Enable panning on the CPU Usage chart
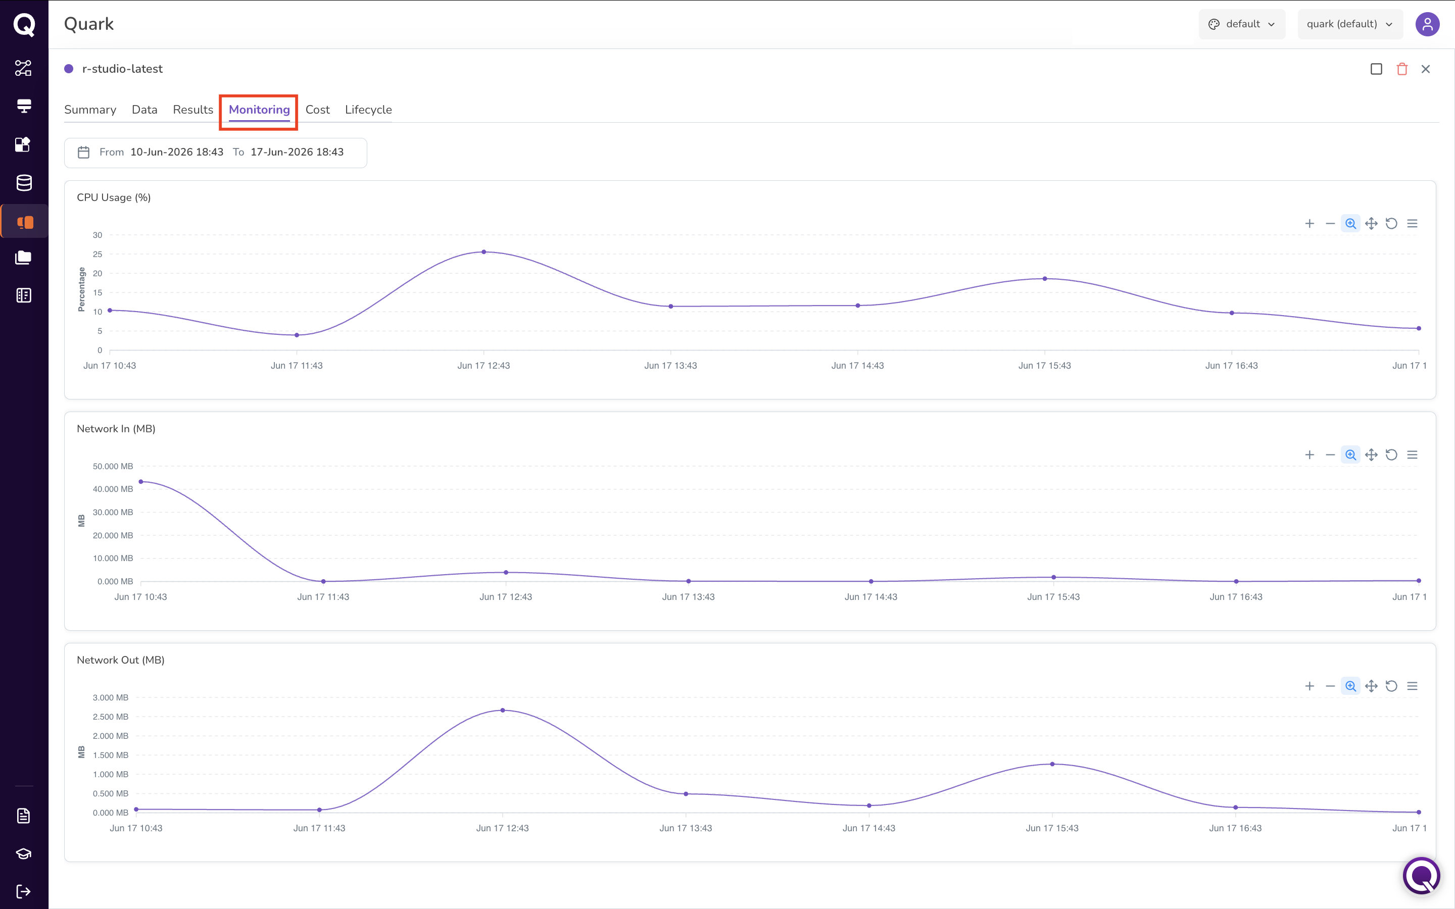The height and width of the screenshot is (909, 1455). pyautogui.click(x=1371, y=224)
